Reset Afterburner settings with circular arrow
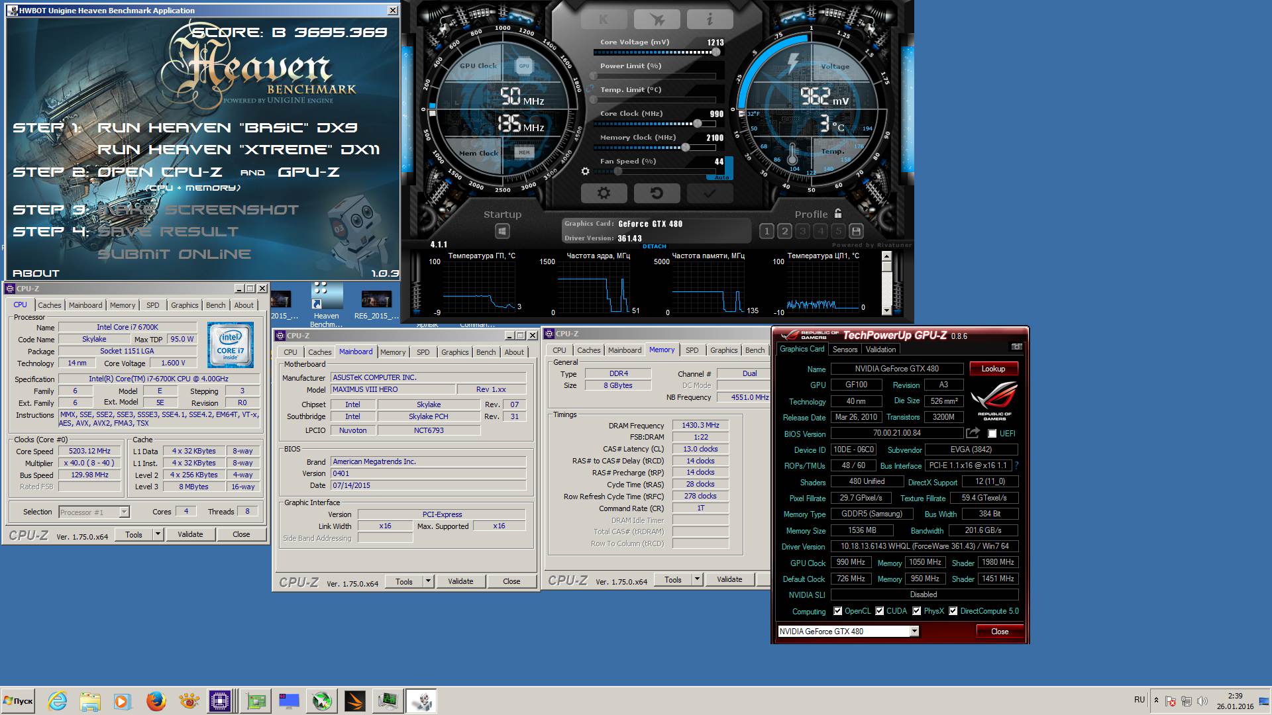This screenshot has width=1272, height=715. tap(657, 193)
